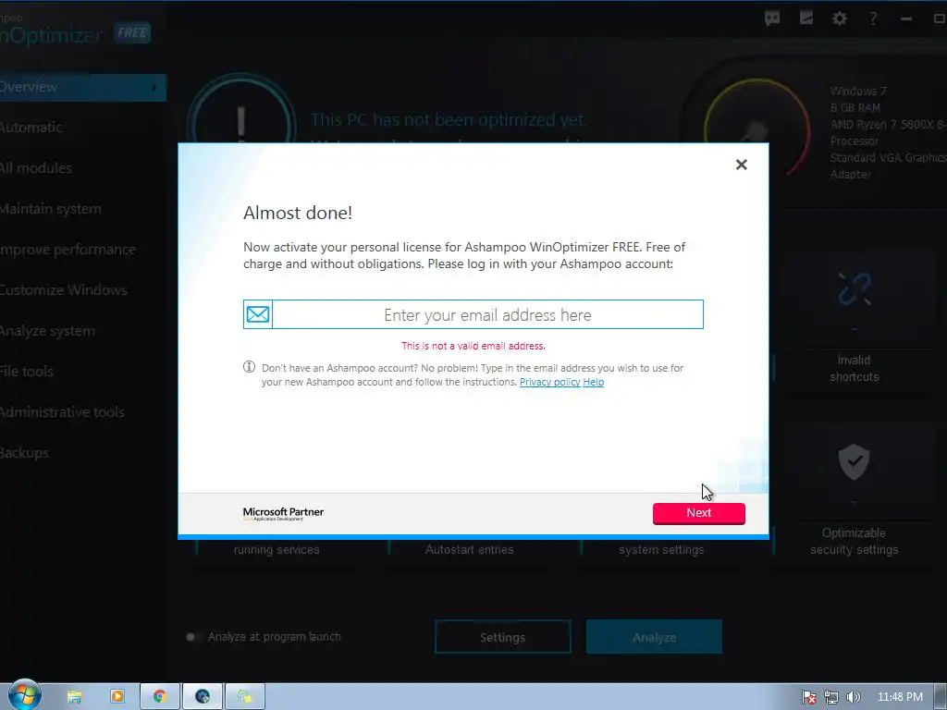The height and width of the screenshot is (710, 947).
Task: Click the email address input field
Action: tap(487, 314)
